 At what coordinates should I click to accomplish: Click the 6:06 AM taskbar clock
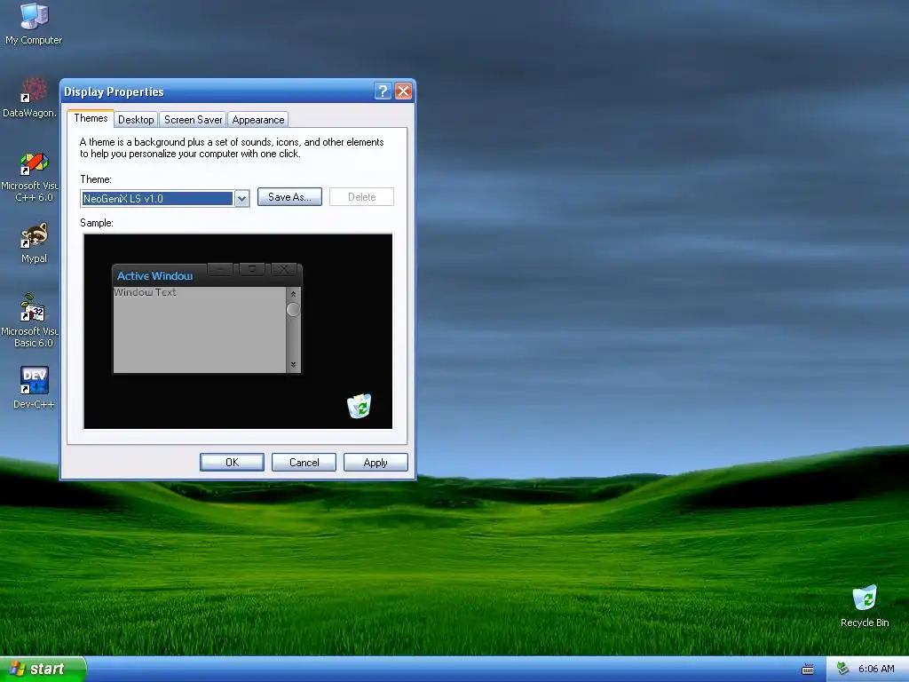[x=876, y=670]
